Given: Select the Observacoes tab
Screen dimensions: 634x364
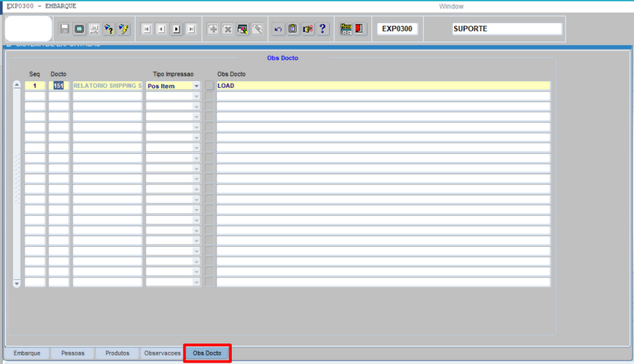Looking at the screenshot, I should 162,354.
